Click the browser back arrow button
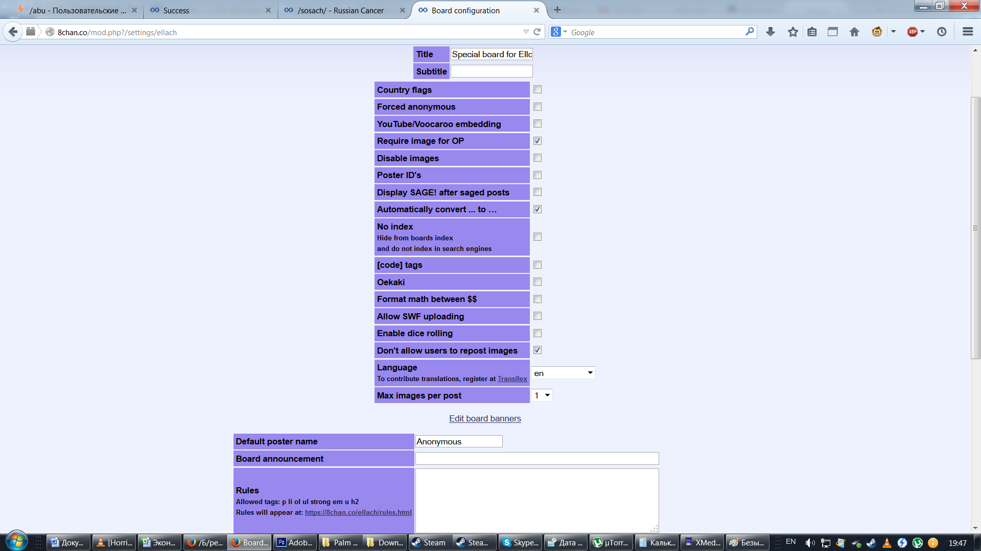Image resolution: width=981 pixels, height=551 pixels. coord(13,32)
